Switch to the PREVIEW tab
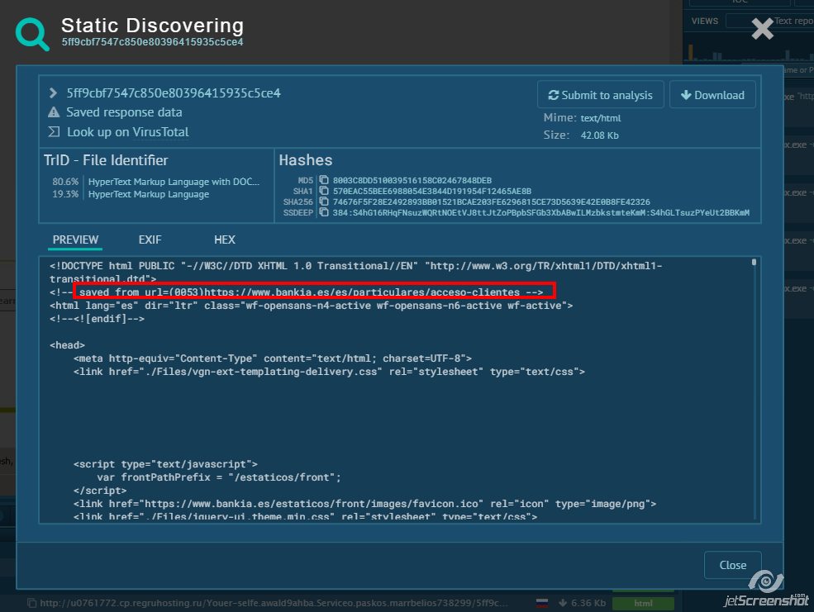This screenshot has height=612, width=814. click(x=75, y=240)
